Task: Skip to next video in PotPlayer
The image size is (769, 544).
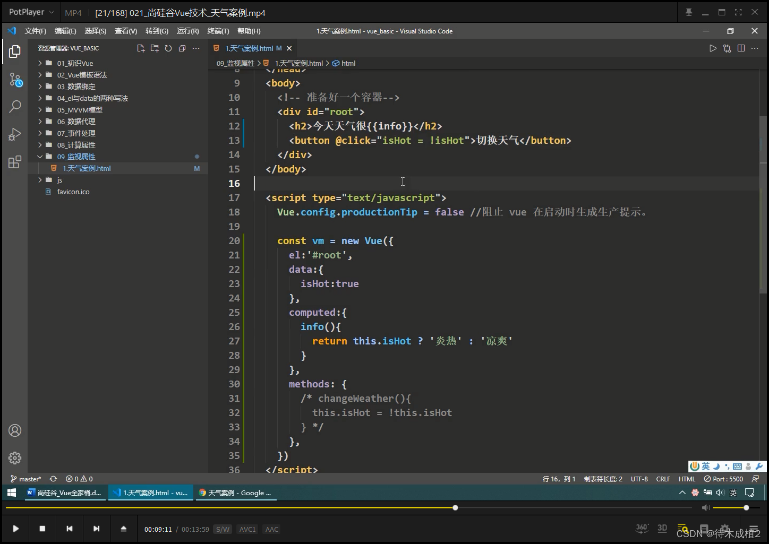Action: (96, 529)
